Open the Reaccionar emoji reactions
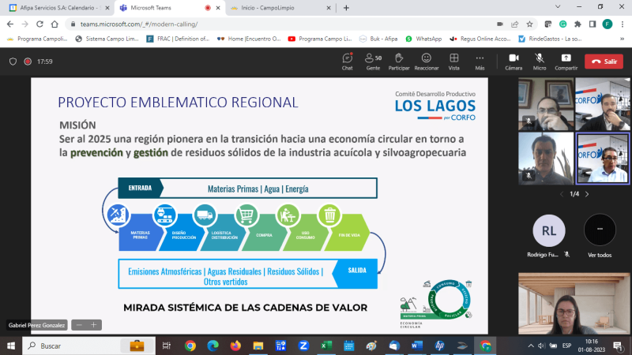This screenshot has height=355, width=632. [x=426, y=60]
